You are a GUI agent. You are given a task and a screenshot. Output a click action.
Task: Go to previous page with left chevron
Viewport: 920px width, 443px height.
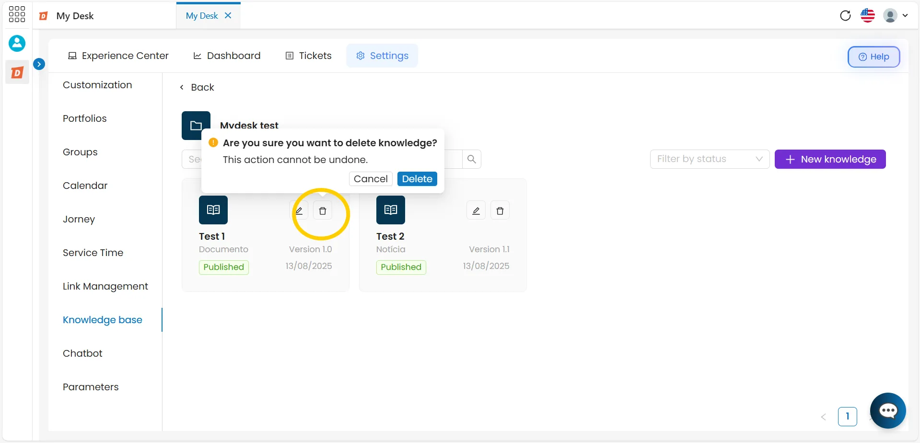click(824, 417)
